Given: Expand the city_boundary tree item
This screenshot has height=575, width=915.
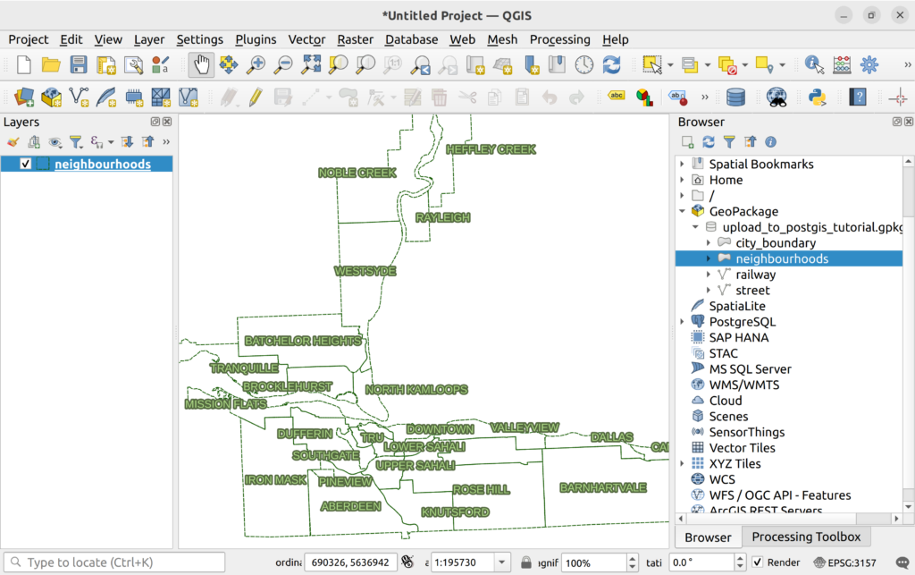Looking at the screenshot, I should 709,243.
